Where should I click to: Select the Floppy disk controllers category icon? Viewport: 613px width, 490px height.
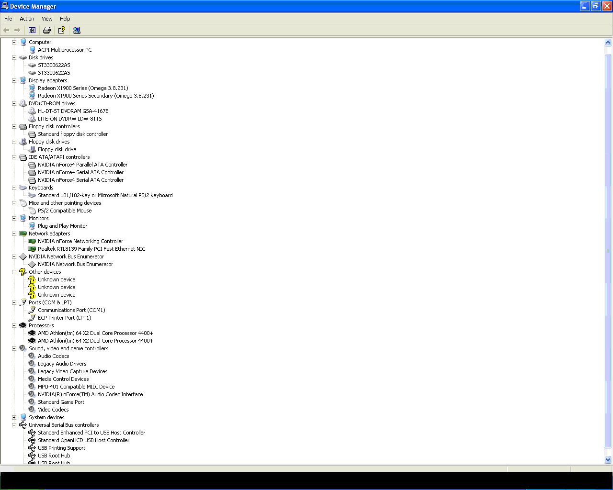pyautogui.click(x=23, y=126)
